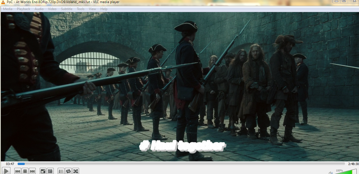This screenshot has height=174, width=359.
Task: Toggle random shuffle playback
Action: click(76, 171)
